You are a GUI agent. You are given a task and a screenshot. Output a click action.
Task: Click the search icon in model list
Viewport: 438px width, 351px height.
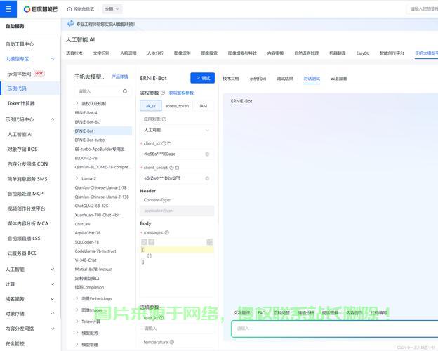pos(125,91)
